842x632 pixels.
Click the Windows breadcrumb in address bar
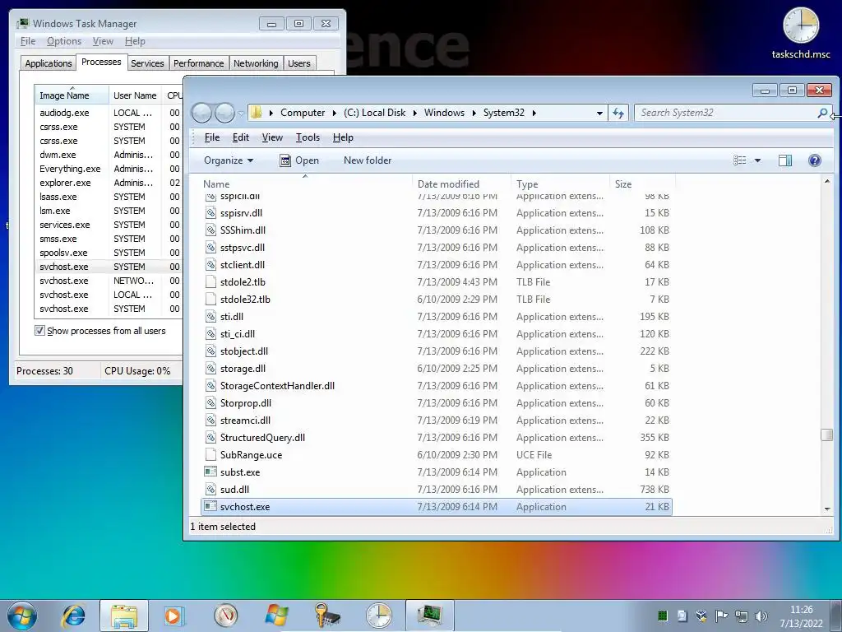point(444,113)
